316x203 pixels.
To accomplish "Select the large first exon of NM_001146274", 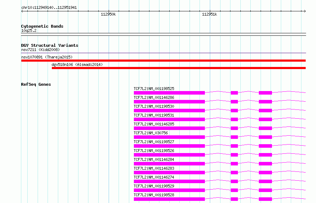I will [x=169, y=181].
